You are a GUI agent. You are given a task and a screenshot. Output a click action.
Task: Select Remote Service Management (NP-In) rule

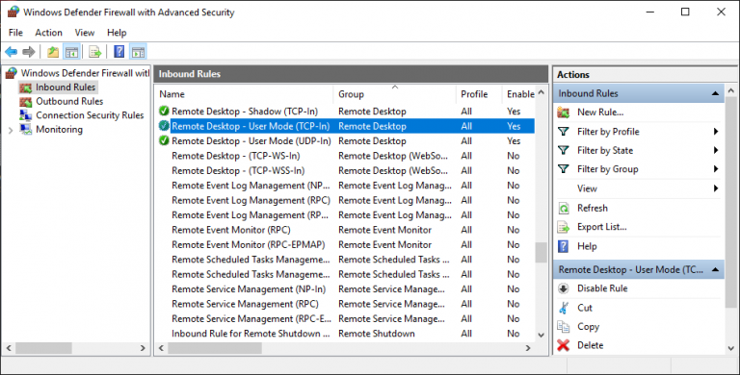click(346, 289)
